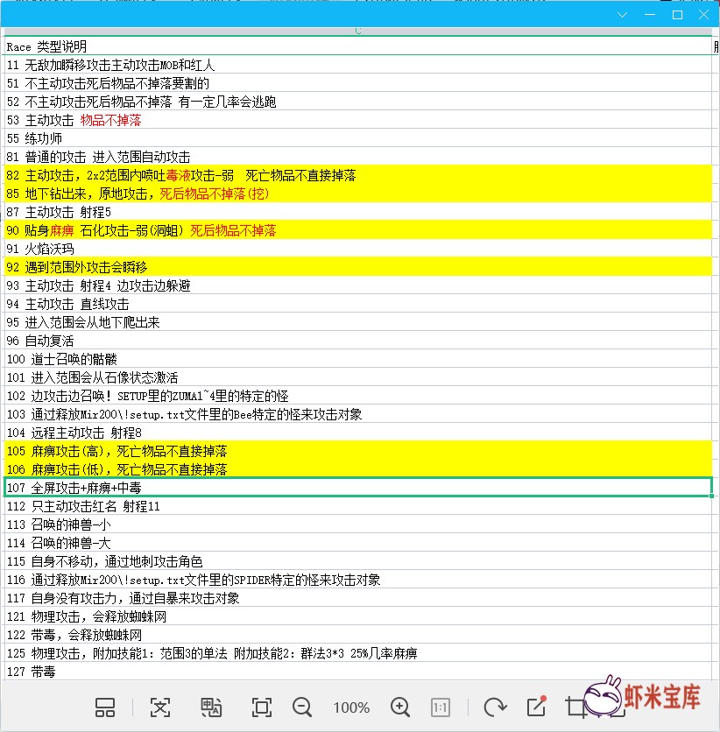Image resolution: width=720 pixels, height=732 pixels.
Task: Select row '51 不主动攻击死后物品不掉落要割的'
Action: (x=357, y=82)
